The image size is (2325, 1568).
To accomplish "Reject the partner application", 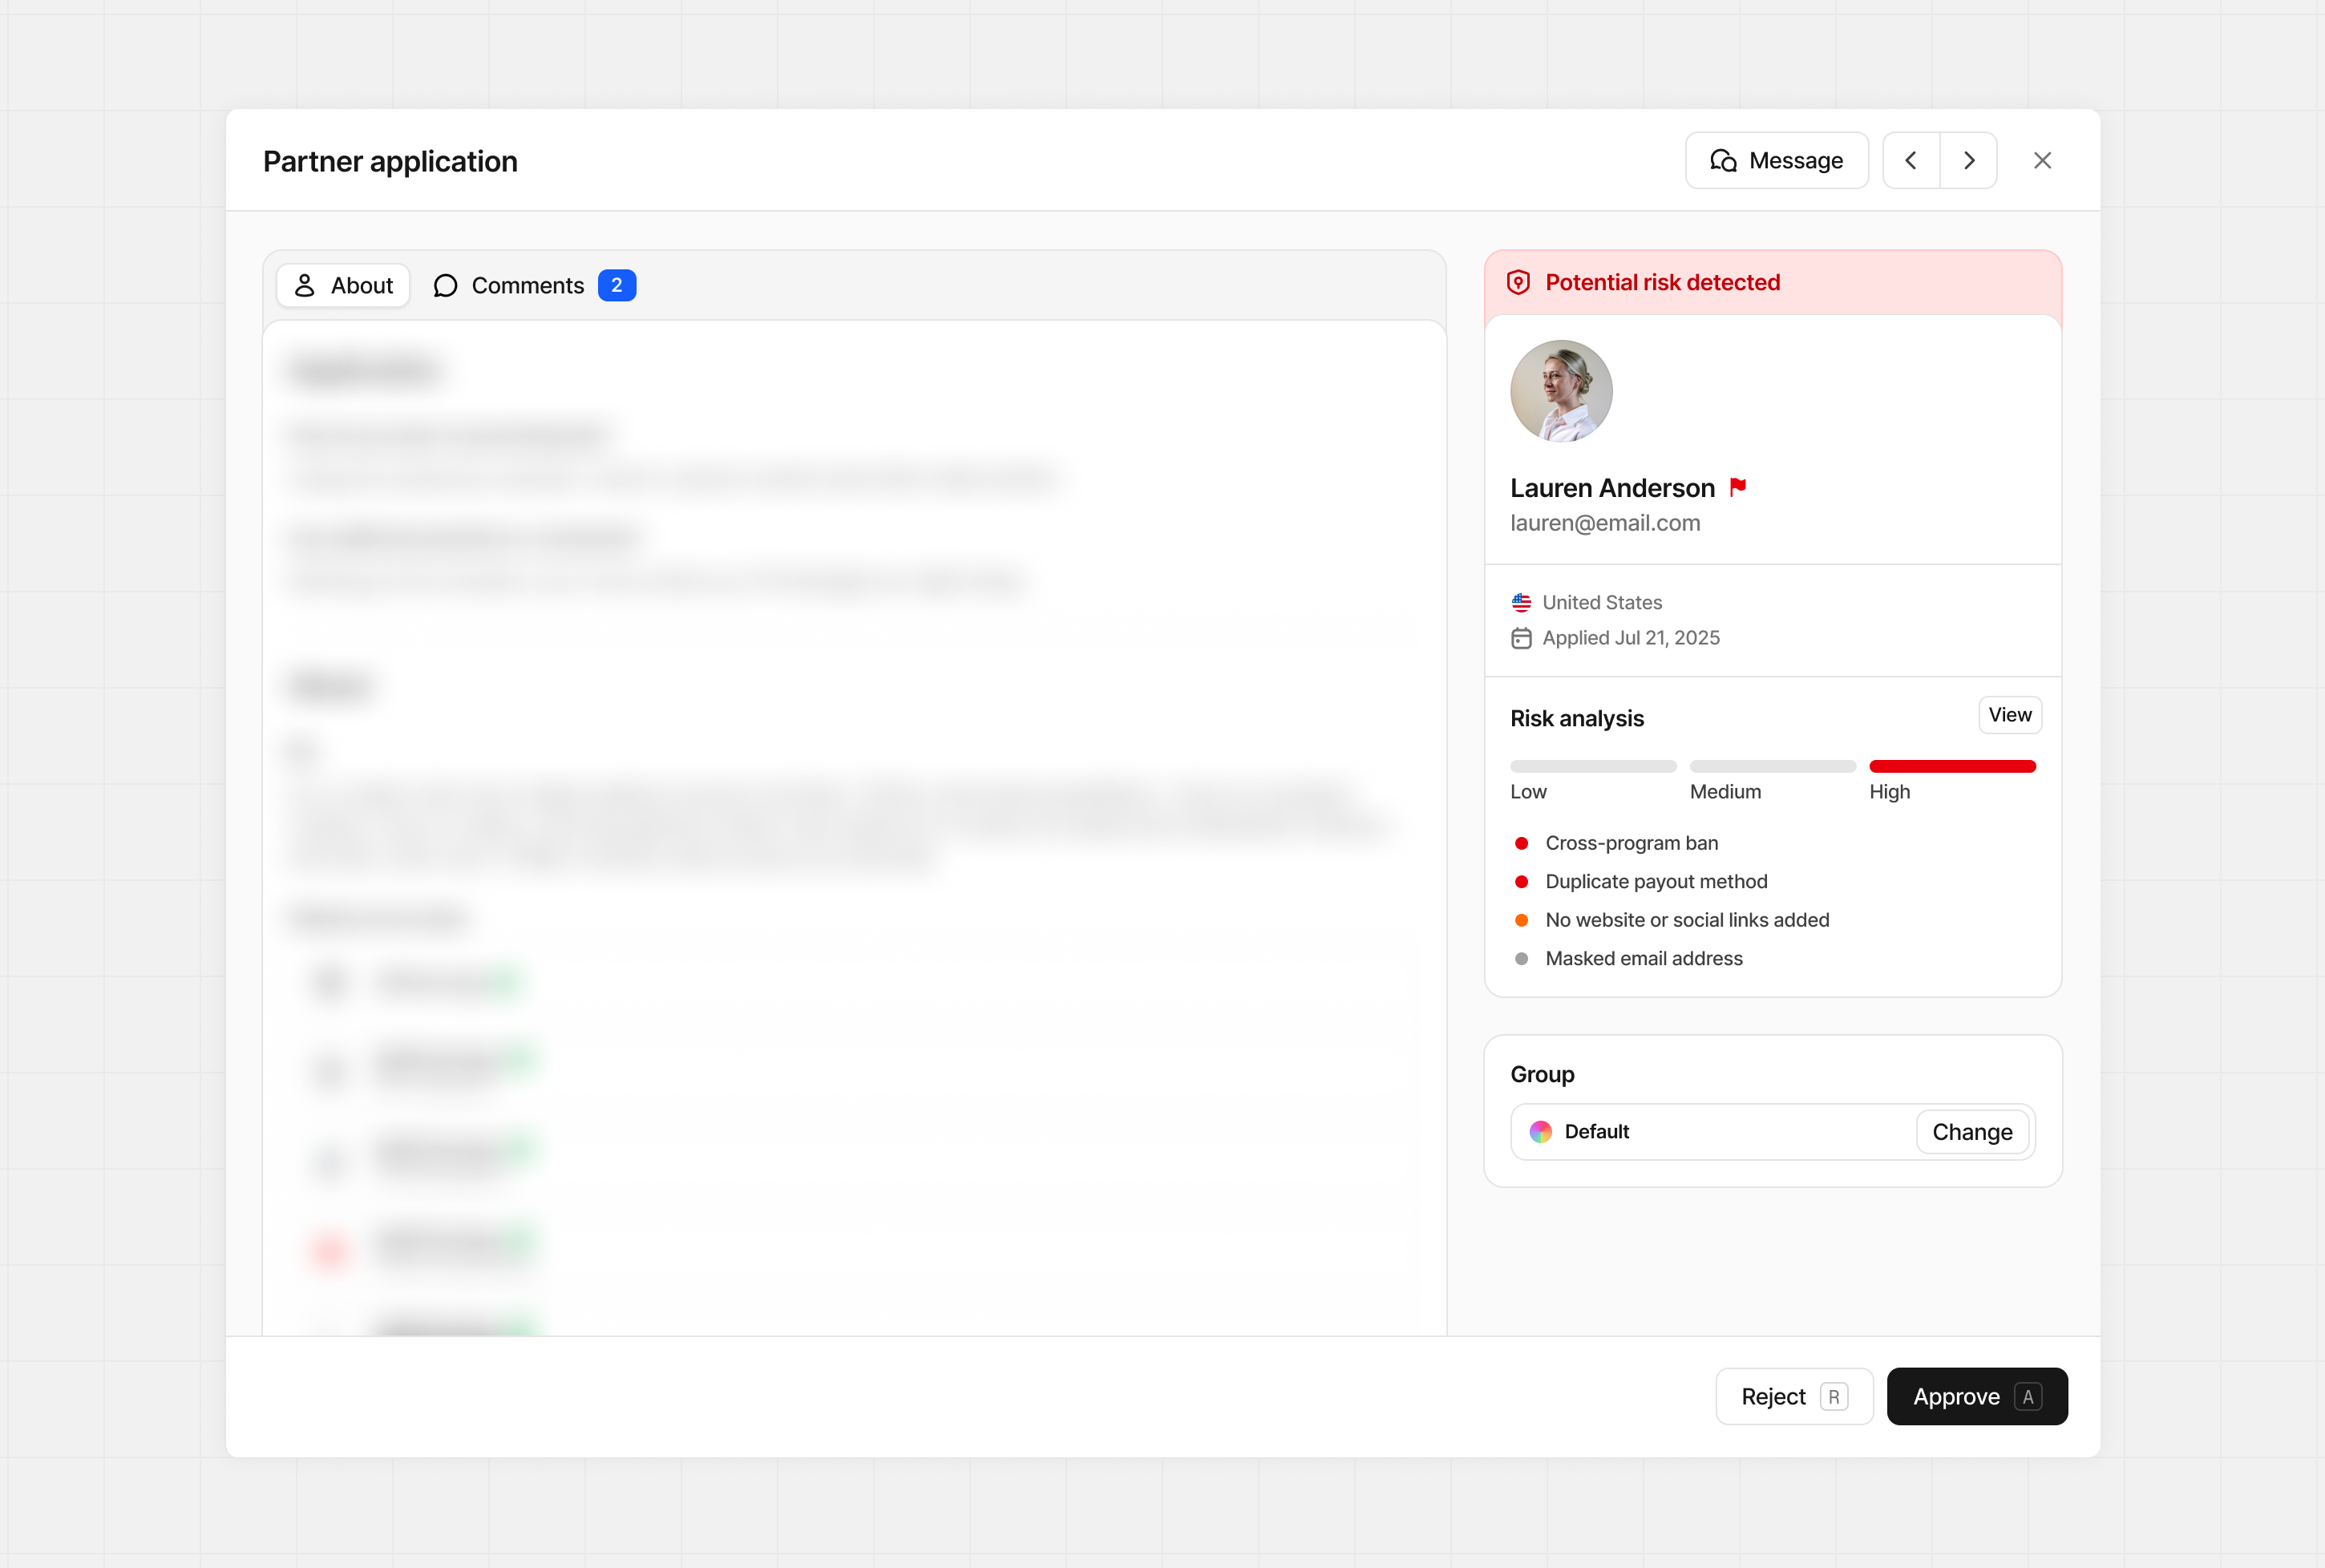I will (1793, 1397).
